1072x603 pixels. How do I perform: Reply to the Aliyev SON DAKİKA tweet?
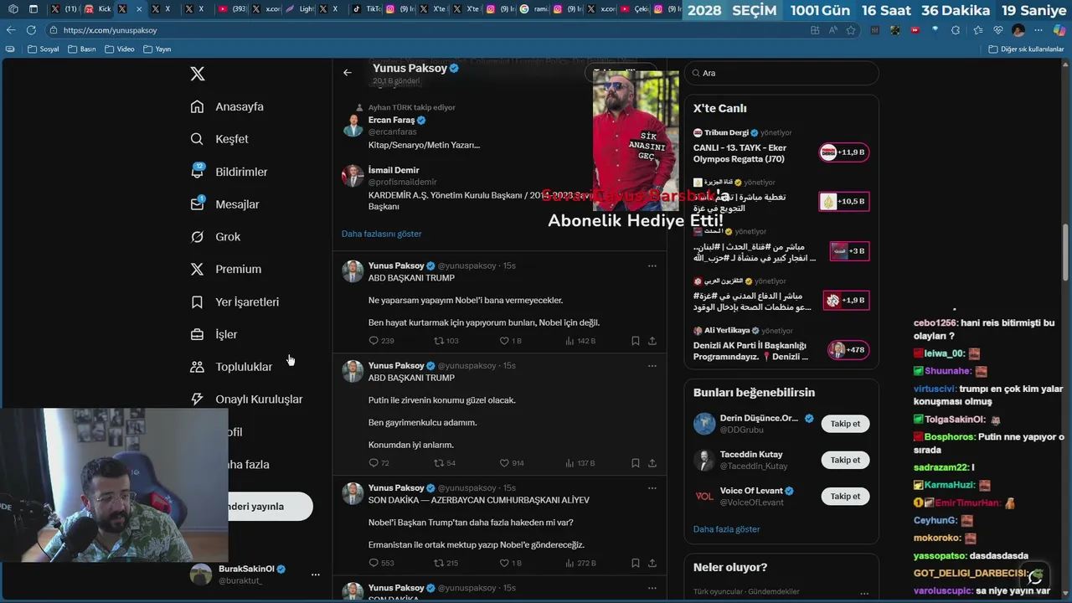coord(381,564)
